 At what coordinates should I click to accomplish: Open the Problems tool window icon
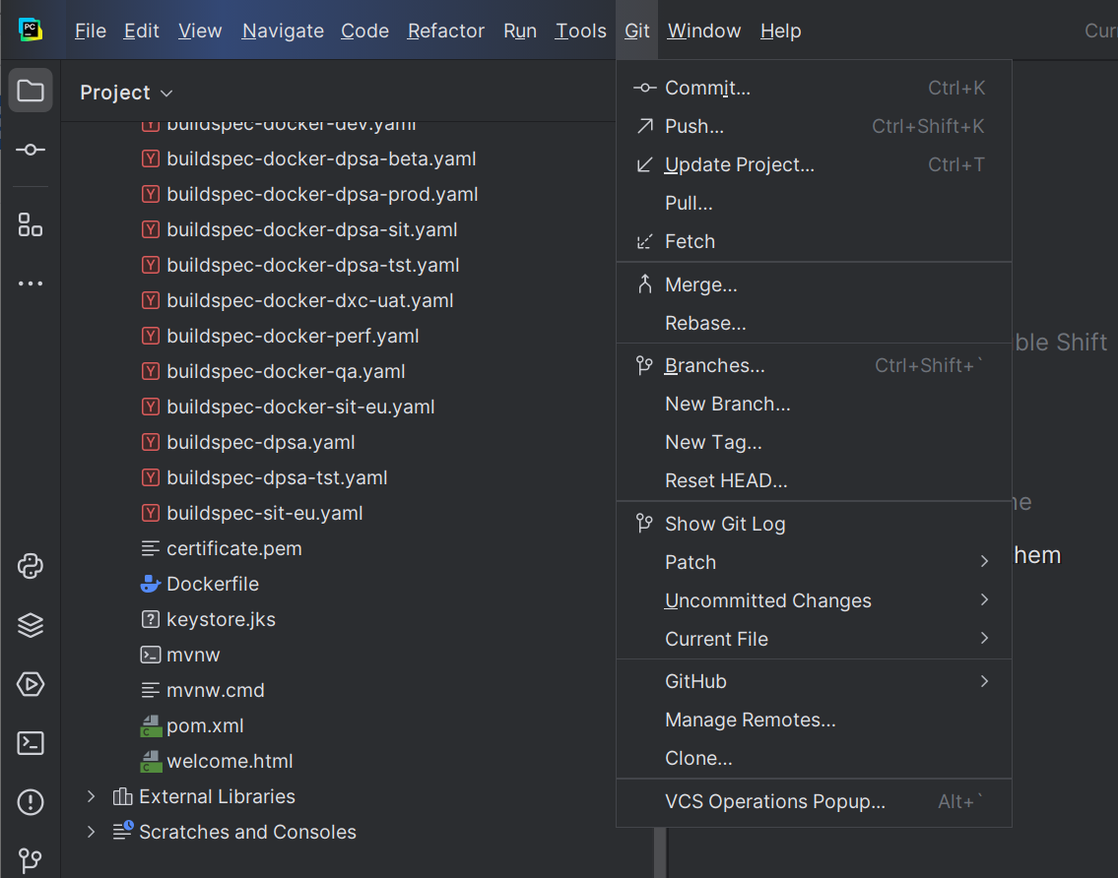pos(31,802)
